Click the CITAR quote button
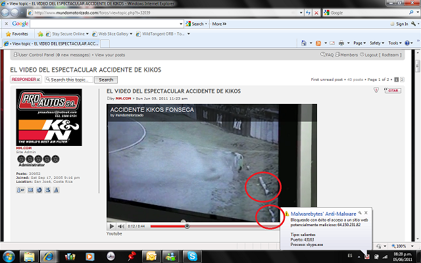421x263 pixels. [x=393, y=91]
